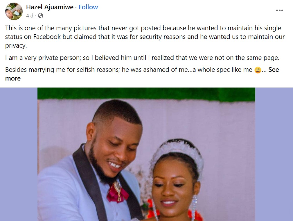Open Hazel Ajuamiwe's profile picture avatar

click(x=14, y=11)
